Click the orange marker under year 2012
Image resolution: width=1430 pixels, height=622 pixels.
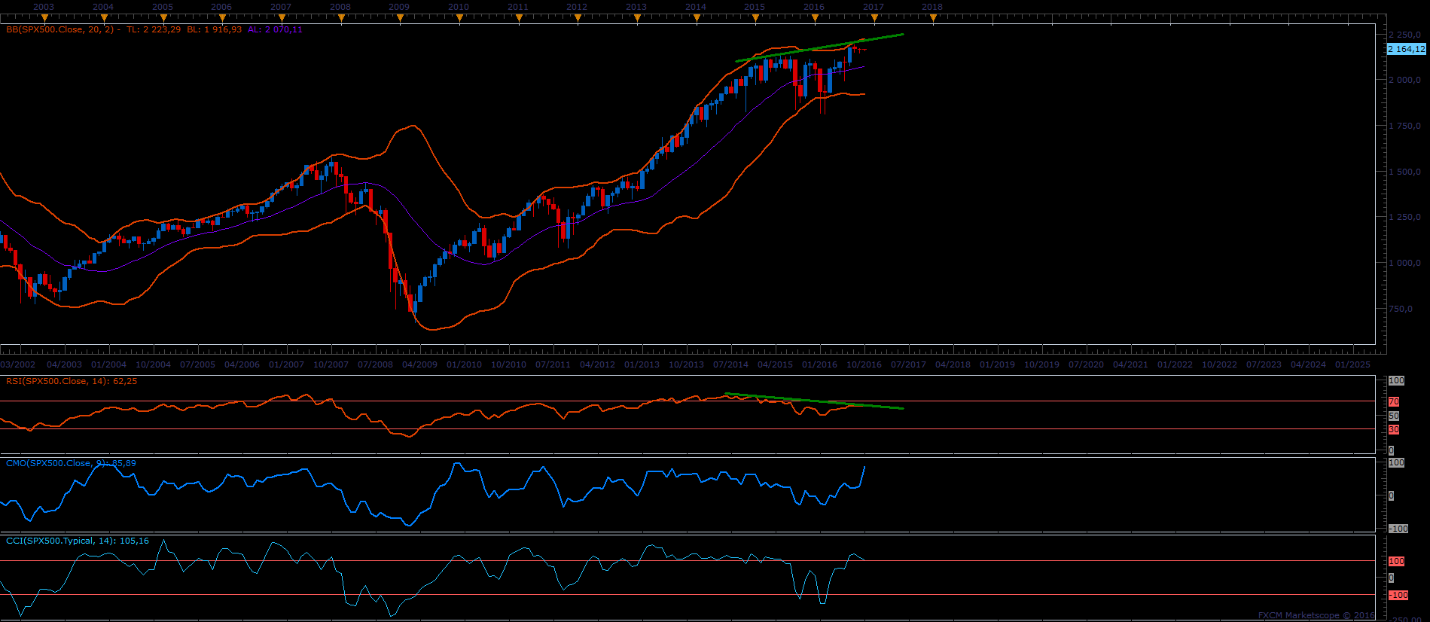pyautogui.click(x=577, y=18)
